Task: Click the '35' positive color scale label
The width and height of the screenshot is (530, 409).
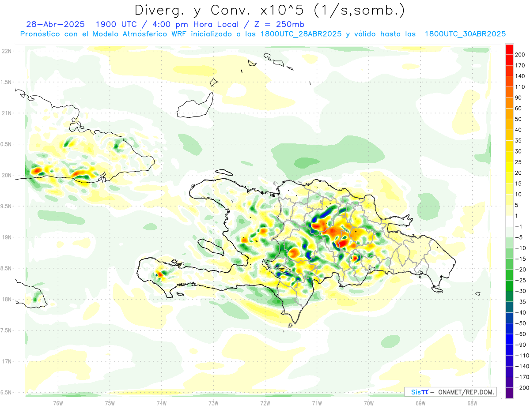Action: 519,141
